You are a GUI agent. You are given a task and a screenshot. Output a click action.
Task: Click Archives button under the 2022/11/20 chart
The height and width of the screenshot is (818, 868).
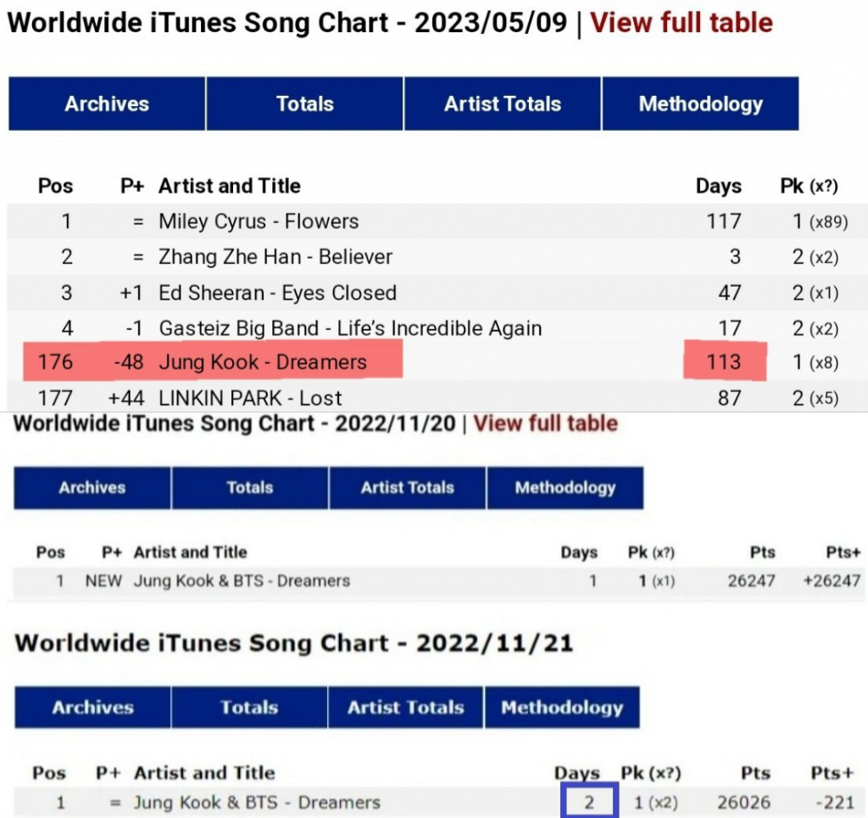click(x=92, y=488)
